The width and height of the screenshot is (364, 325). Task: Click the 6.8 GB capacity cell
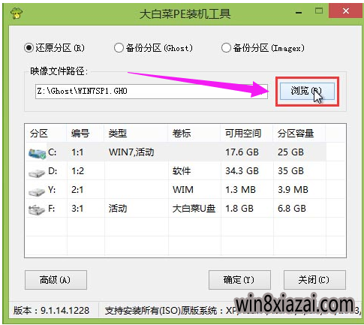(292, 209)
